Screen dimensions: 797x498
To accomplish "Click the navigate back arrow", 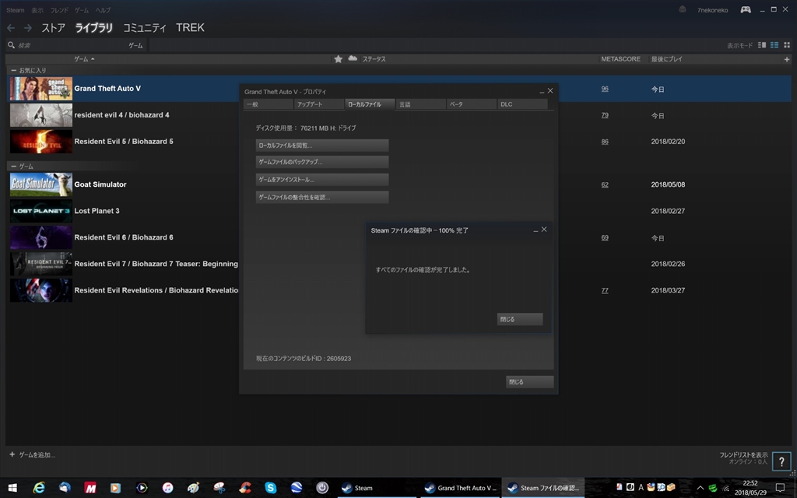I will [x=11, y=28].
